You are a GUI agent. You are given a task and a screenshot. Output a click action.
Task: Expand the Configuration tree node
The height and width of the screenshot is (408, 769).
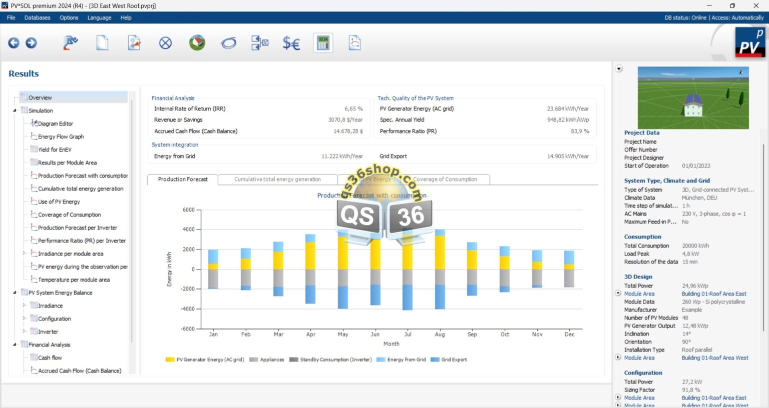point(24,318)
